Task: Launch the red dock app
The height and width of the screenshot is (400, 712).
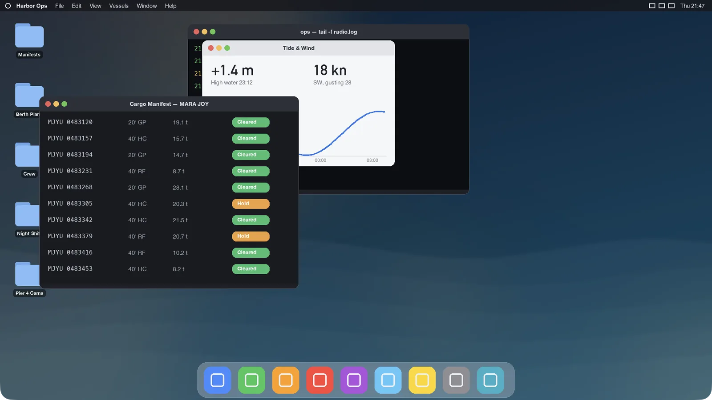Action: pyautogui.click(x=320, y=380)
